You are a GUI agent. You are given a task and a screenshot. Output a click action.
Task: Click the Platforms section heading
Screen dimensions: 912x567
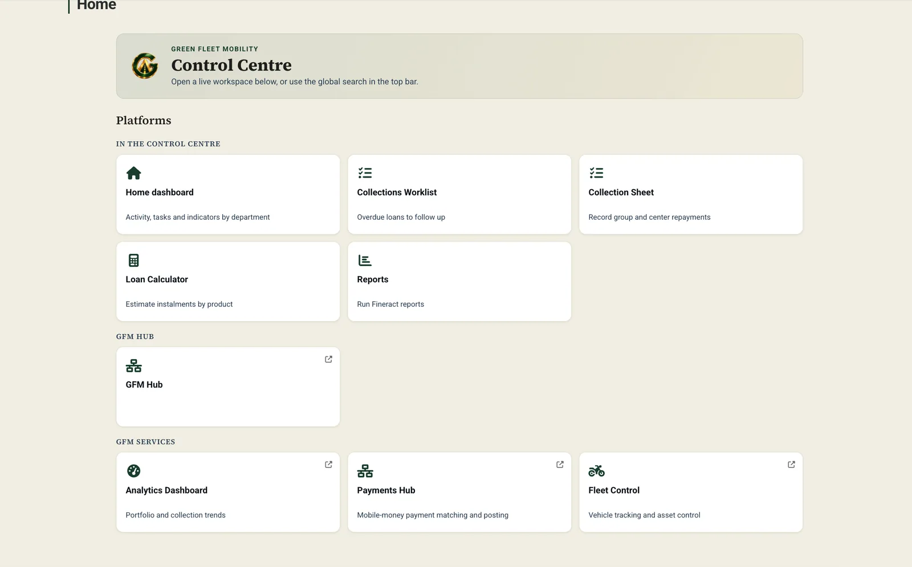144,120
